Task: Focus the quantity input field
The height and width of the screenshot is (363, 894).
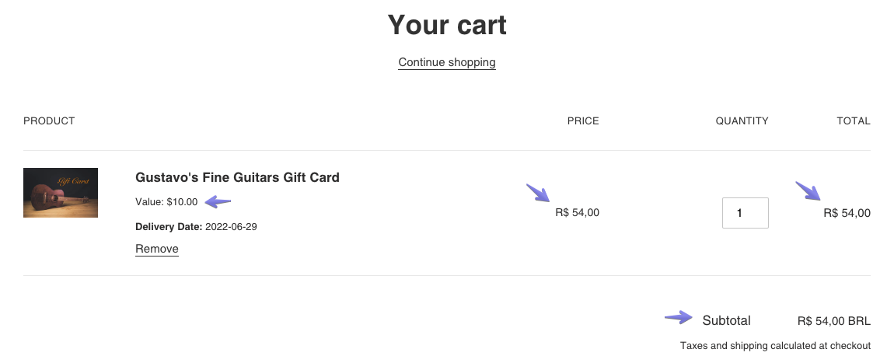Action: point(745,213)
